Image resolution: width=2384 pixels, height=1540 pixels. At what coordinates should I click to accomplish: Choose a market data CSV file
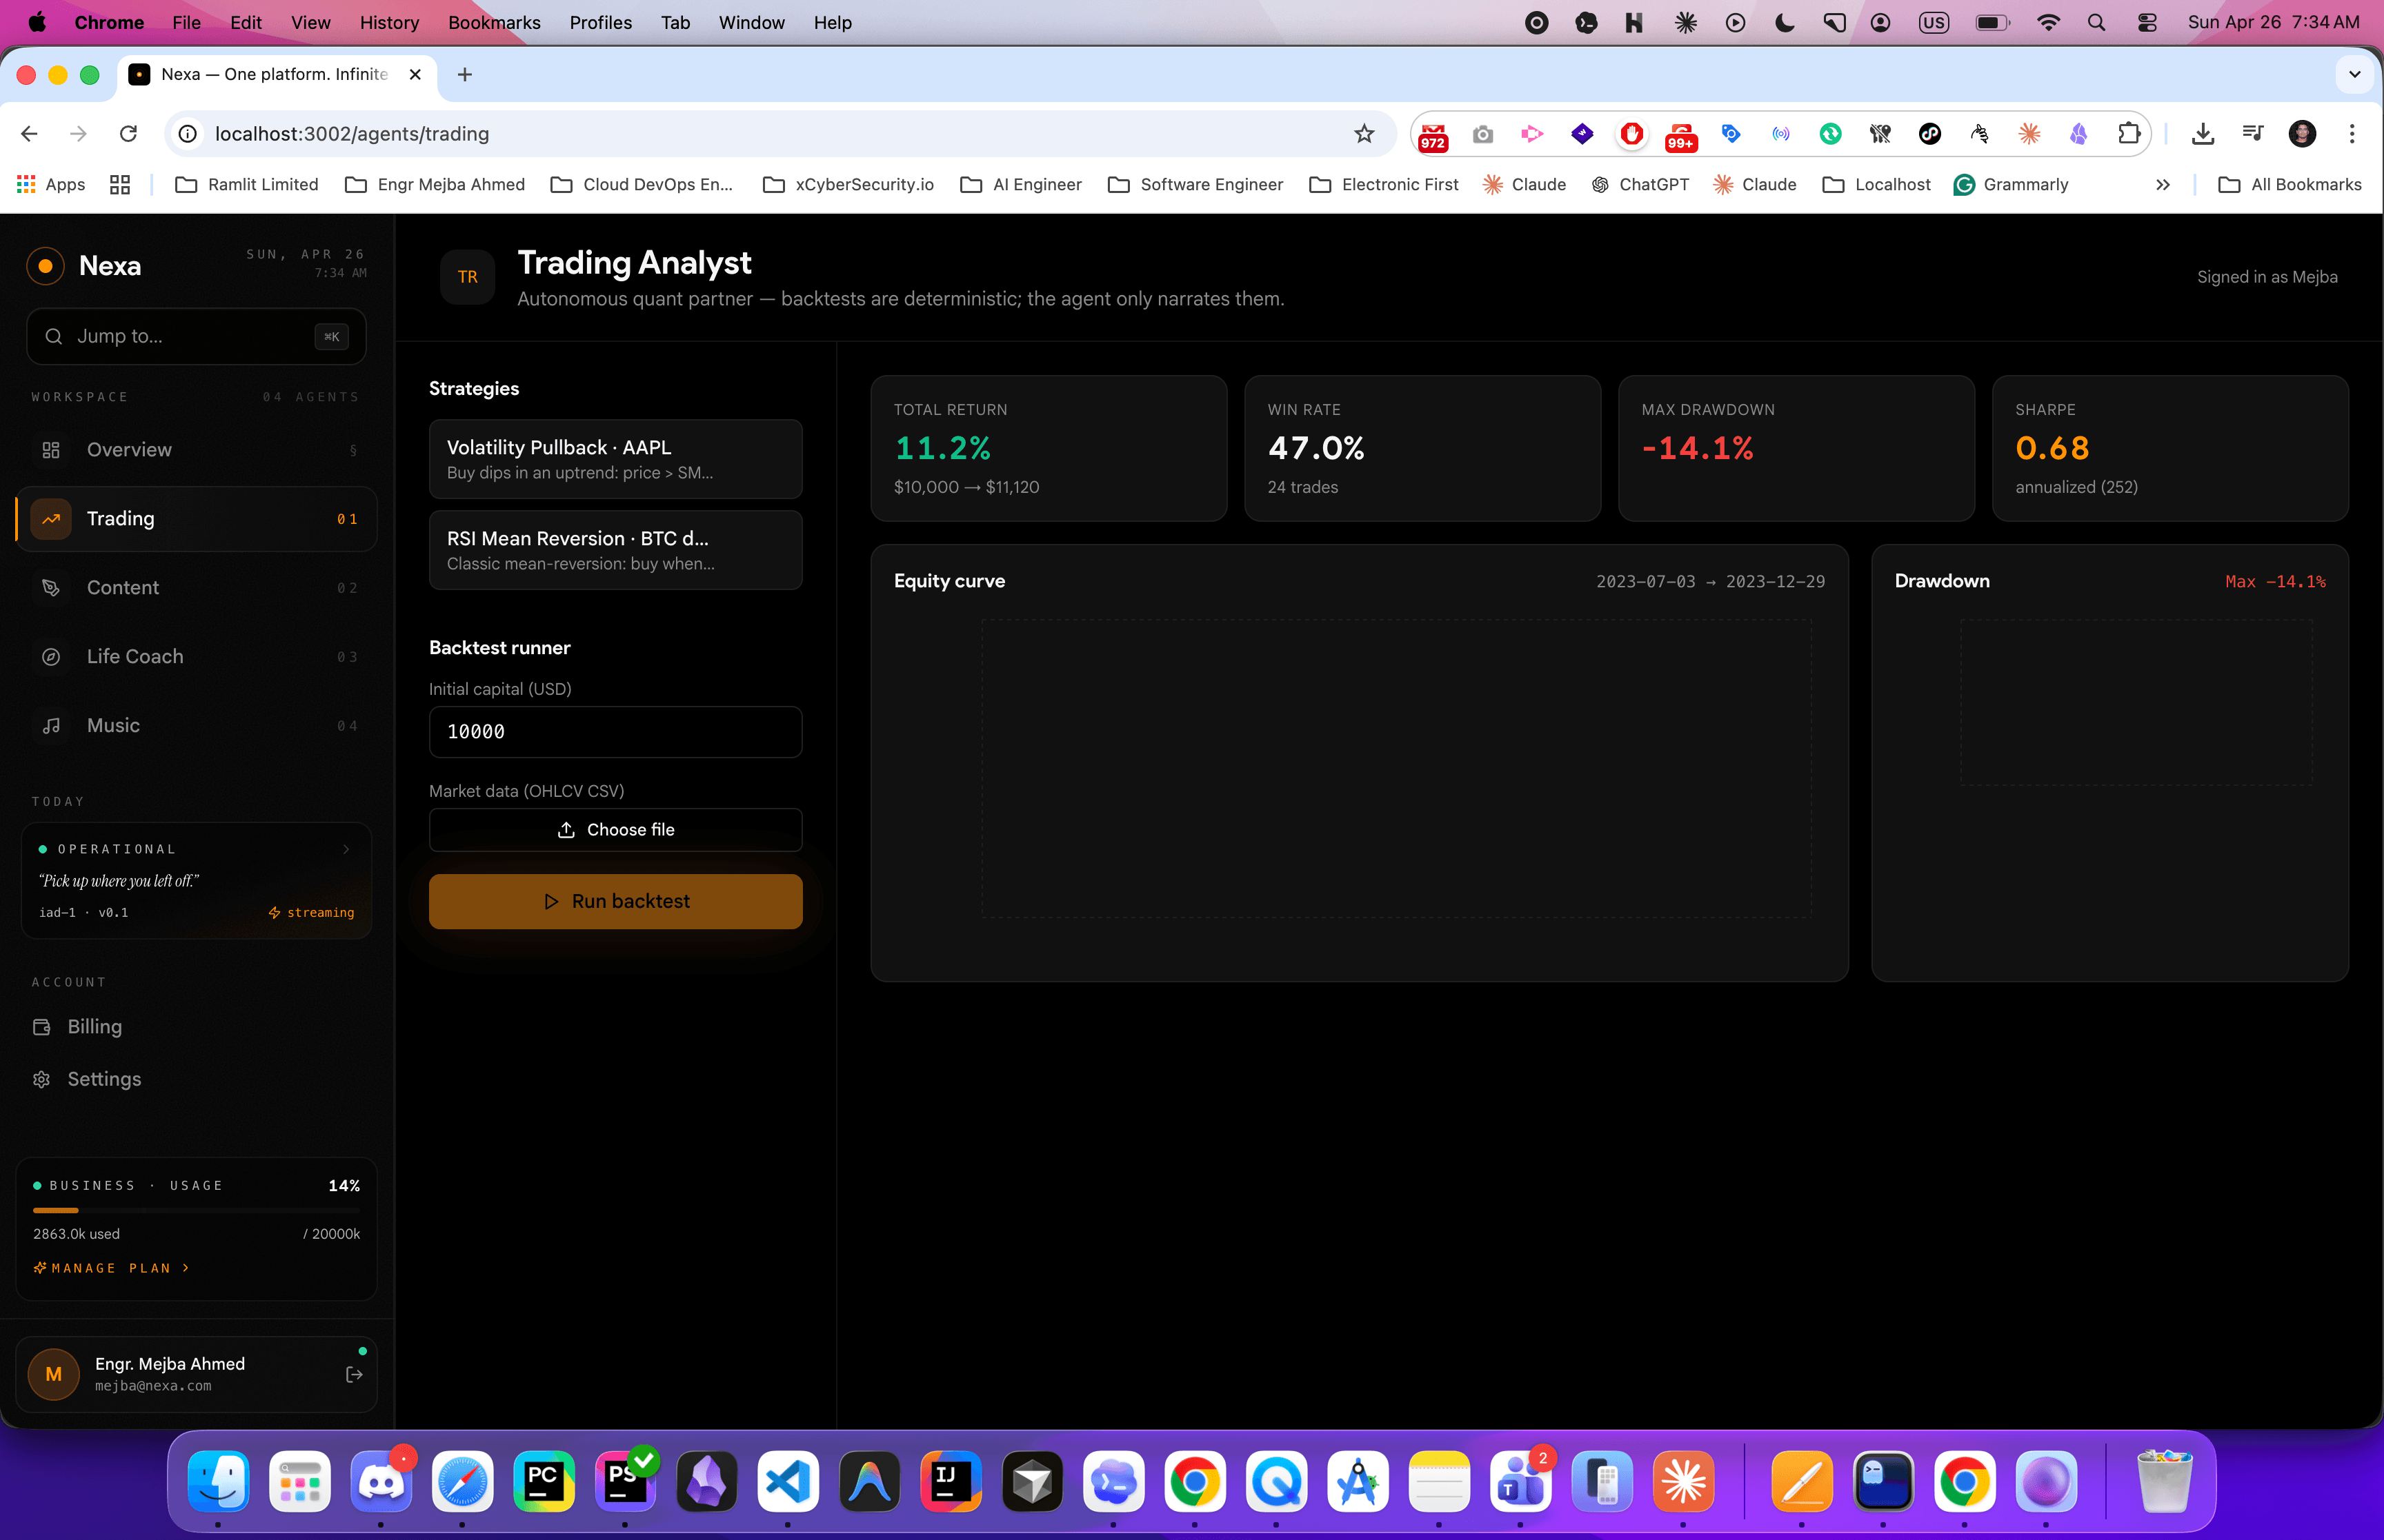point(615,830)
